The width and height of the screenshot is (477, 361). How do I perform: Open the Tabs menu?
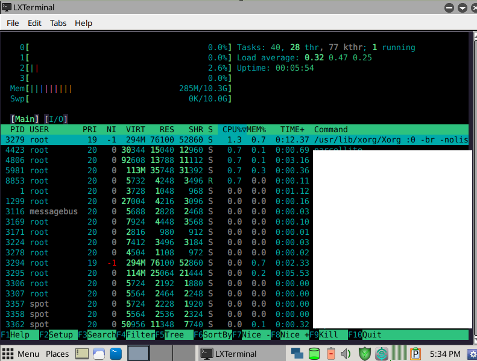58,23
